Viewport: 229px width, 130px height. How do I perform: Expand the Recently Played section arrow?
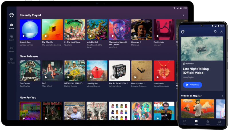point(183,15)
